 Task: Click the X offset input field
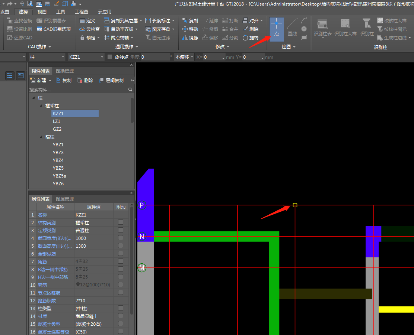[214, 57]
